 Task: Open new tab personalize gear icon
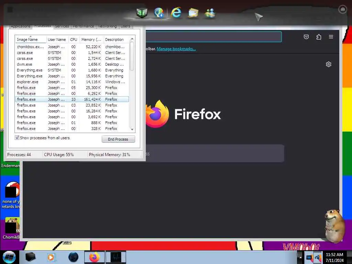328,64
